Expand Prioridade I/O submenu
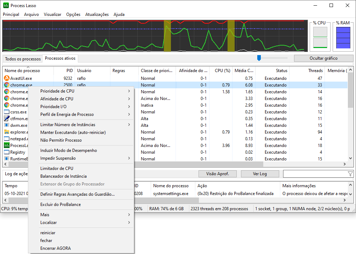356x254 pixels. pyautogui.click(x=129, y=106)
